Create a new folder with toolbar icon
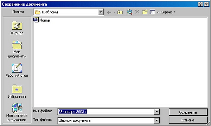 pos(145,12)
